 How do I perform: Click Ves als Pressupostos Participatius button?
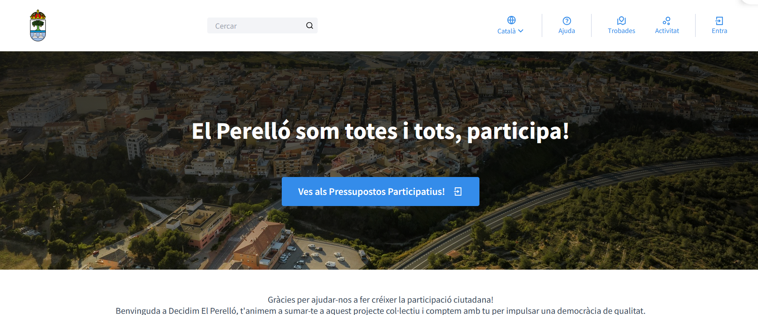(x=381, y=191)
